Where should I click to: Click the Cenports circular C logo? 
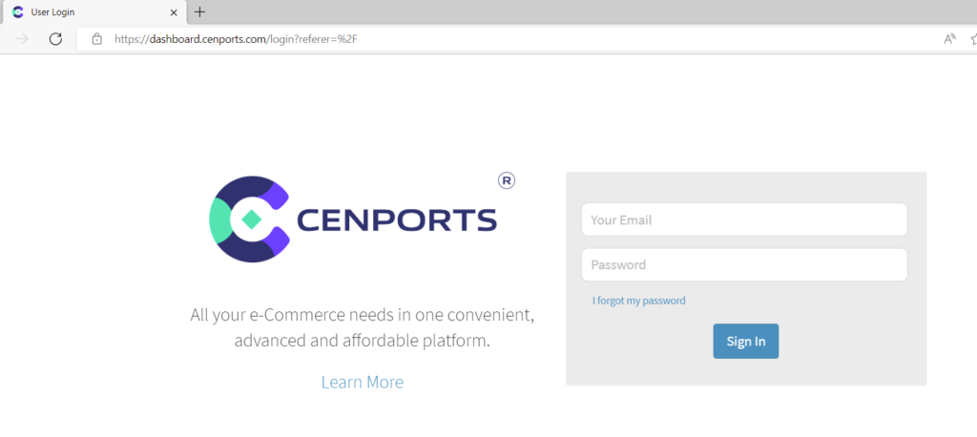248,219
